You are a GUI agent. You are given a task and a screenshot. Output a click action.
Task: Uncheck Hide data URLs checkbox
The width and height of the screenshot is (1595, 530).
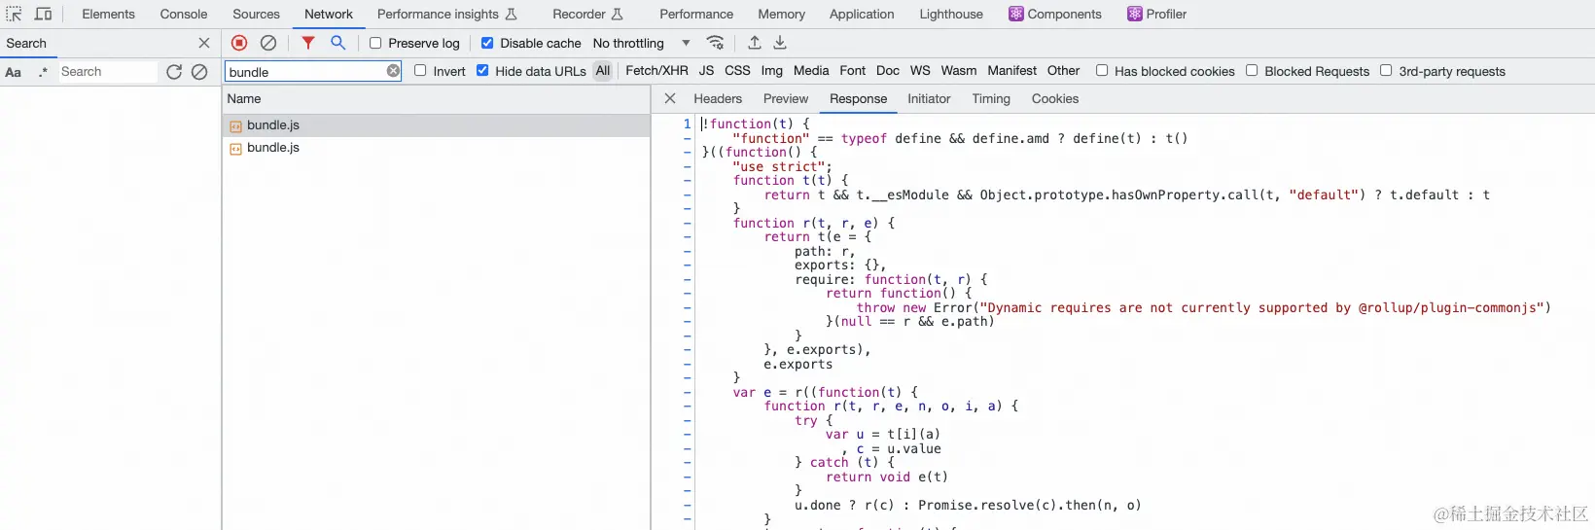(482, 70)
